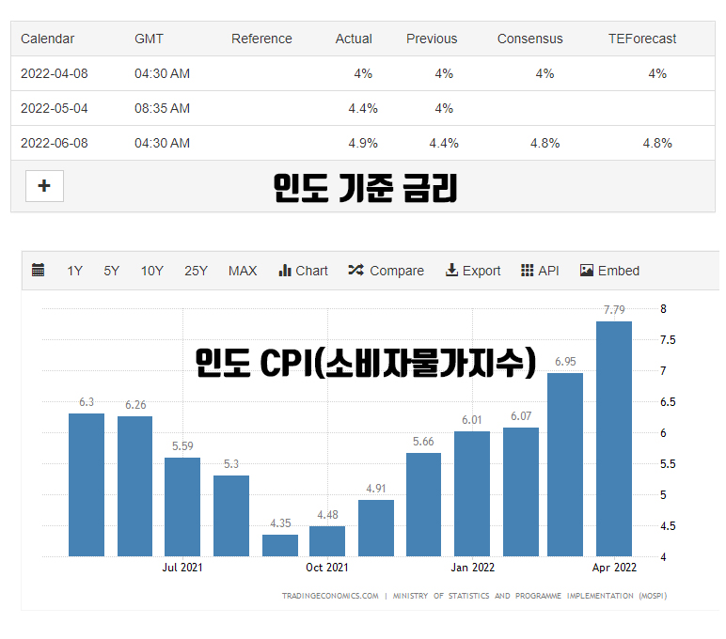Select the 5Y time range
This screenshot has height=639, width=726.
click(x=112, y=271)
